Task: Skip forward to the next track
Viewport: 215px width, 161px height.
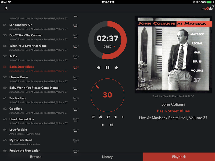Action: 116,68
